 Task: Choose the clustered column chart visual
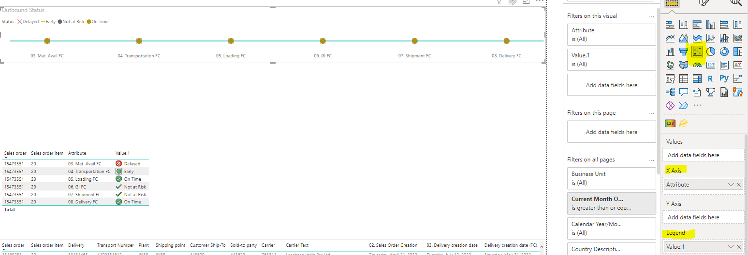[x=711, y=25]
